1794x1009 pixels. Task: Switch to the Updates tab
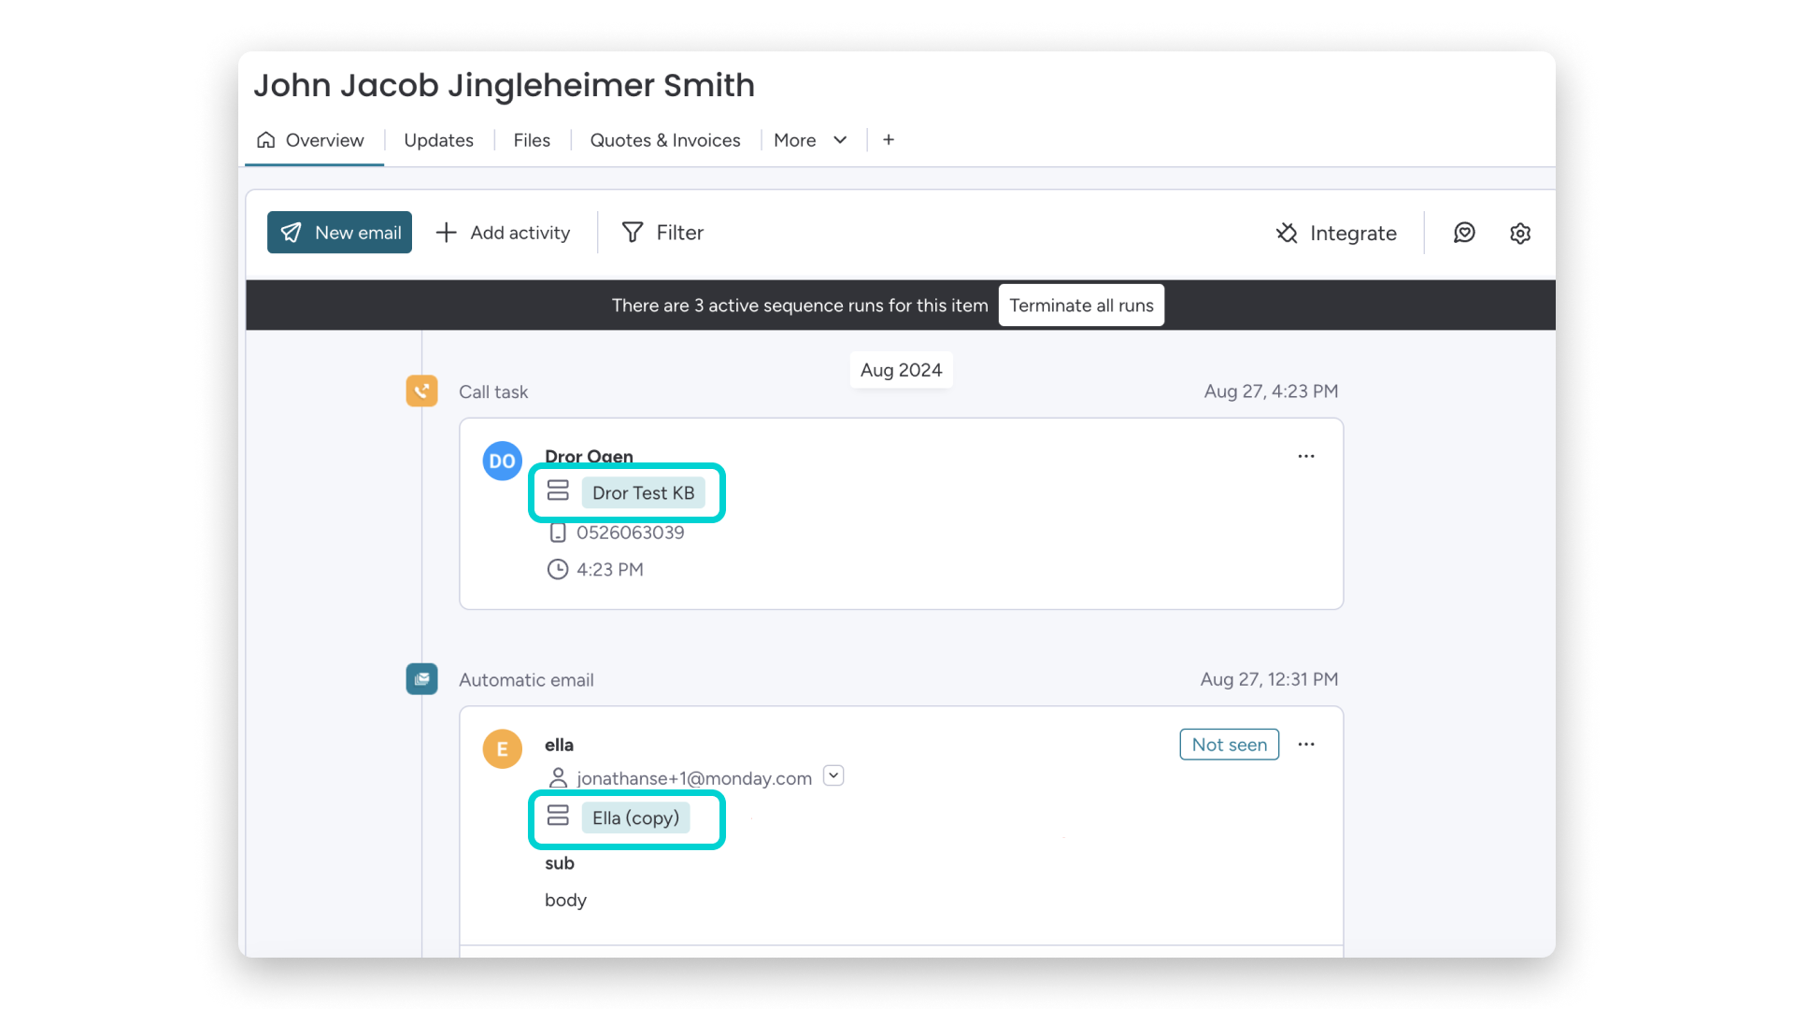[438, 140]
